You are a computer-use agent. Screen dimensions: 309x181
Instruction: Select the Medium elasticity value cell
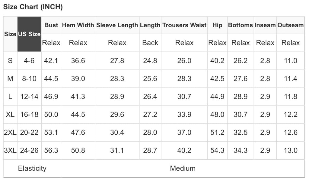coord(183,168)
